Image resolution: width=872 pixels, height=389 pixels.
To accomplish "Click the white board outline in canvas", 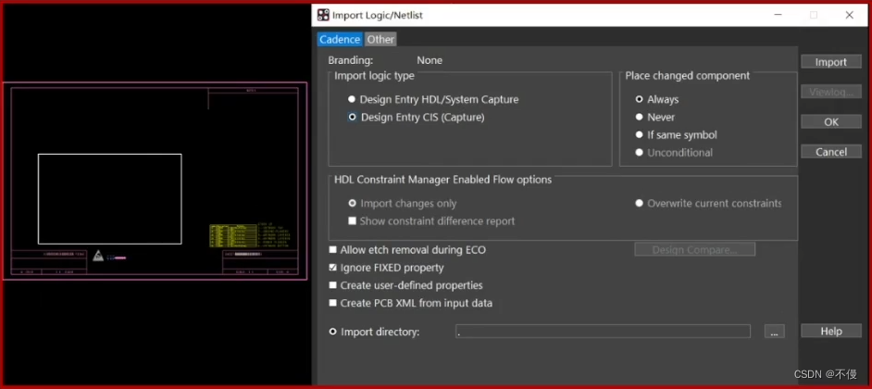I will (109, 199).
